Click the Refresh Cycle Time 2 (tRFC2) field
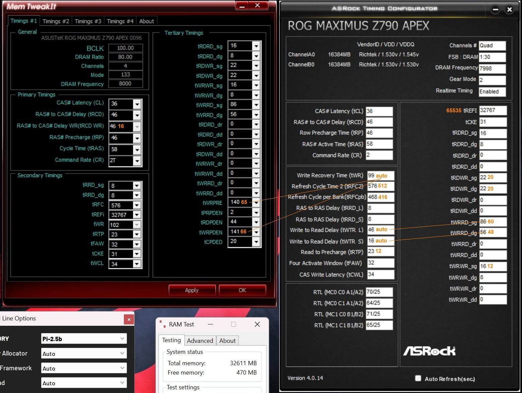Viewport: 522px width, 393px height. click(x=380, y=186)
